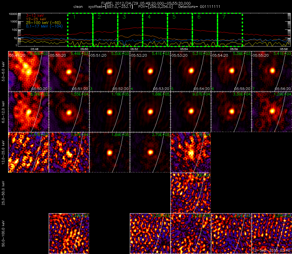Click the word clean in the header
The height and width of the screenshot is (254, 292).
[x=78, y=7]
